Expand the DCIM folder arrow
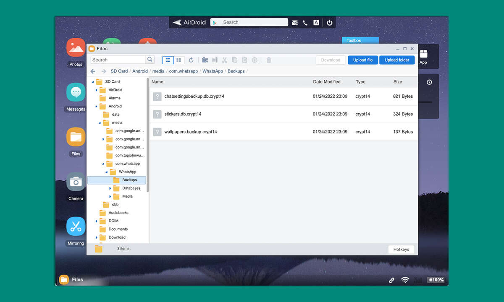This screenshot has height=302, width=504. click(x=96, y=221)
